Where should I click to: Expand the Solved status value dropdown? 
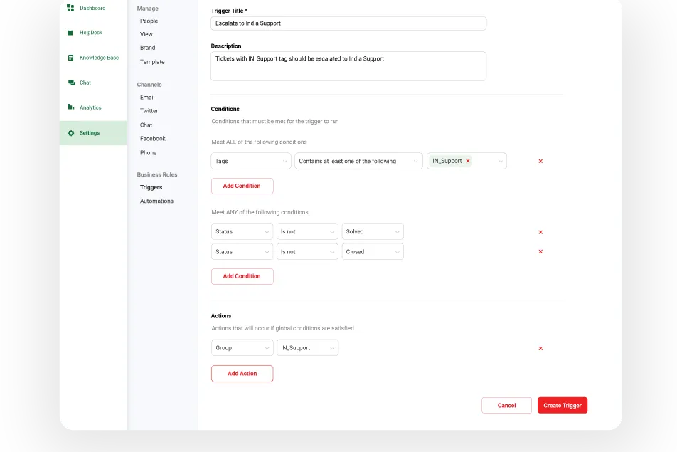pyautogui.click(x=373, y=231)
